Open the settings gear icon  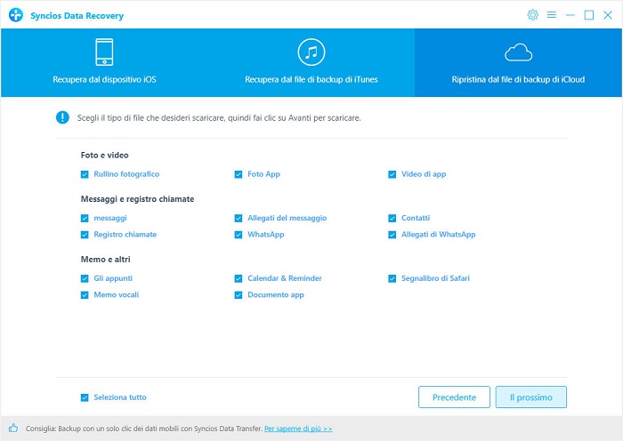pyautogui.click(x=532, y=15)
